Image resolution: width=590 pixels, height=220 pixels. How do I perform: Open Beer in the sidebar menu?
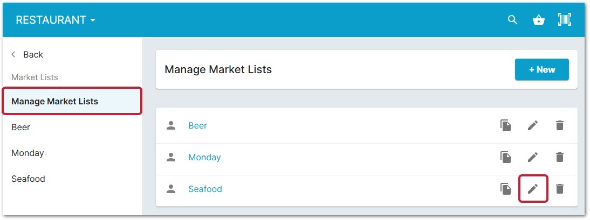[20, 127]
